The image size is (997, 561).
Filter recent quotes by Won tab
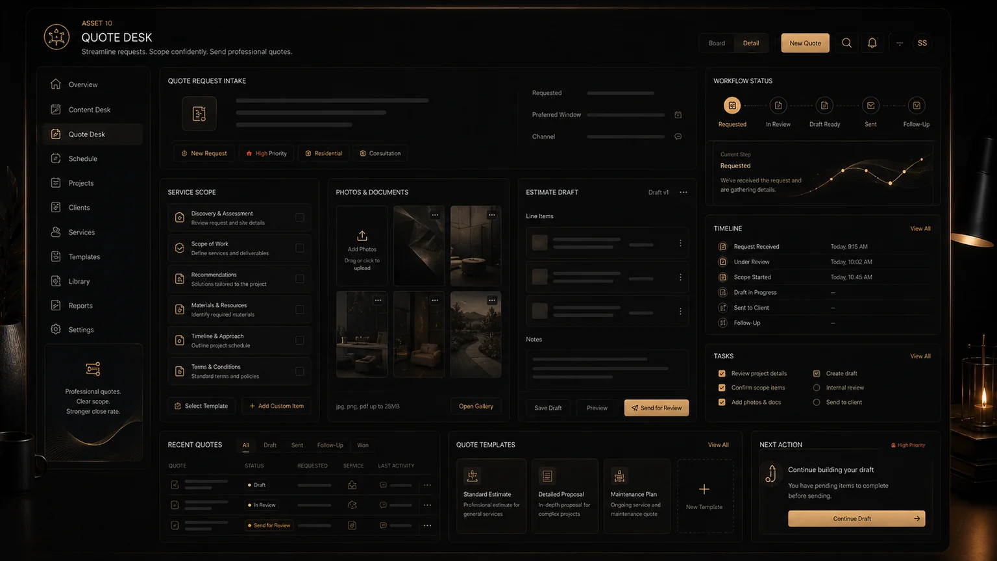[363, 445]
